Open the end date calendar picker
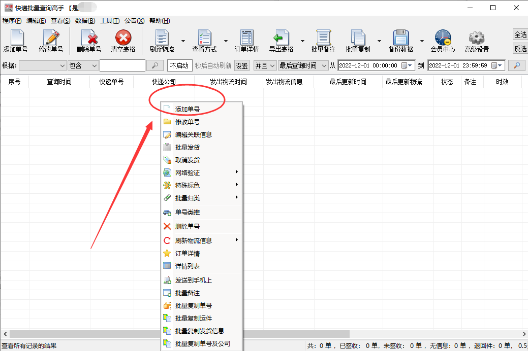 [496, 65]
